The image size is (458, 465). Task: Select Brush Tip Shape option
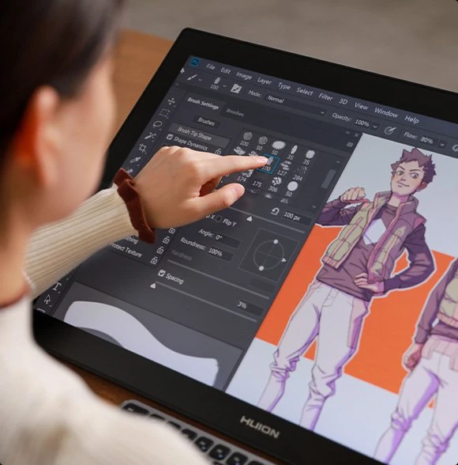click(194, 134)
